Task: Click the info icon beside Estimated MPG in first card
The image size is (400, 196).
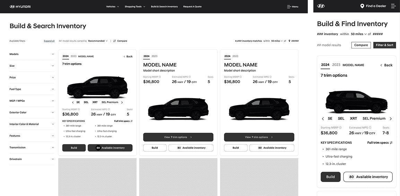Action: [109, 110]
